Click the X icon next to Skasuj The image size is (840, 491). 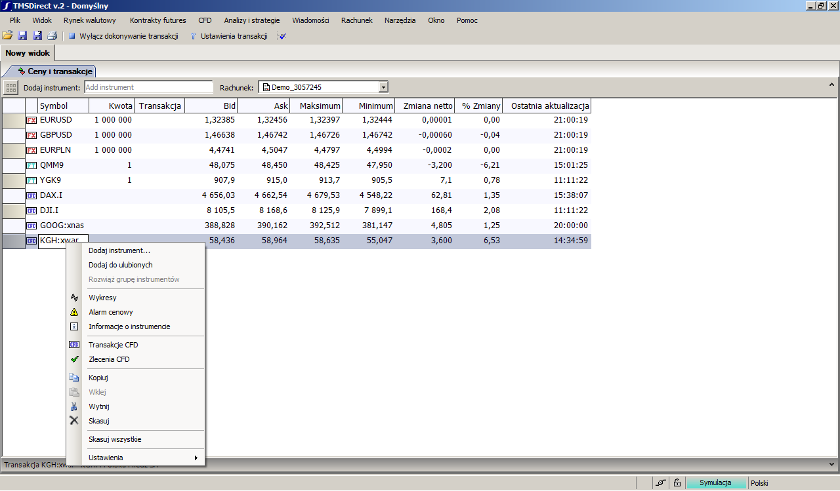point(74,420)
